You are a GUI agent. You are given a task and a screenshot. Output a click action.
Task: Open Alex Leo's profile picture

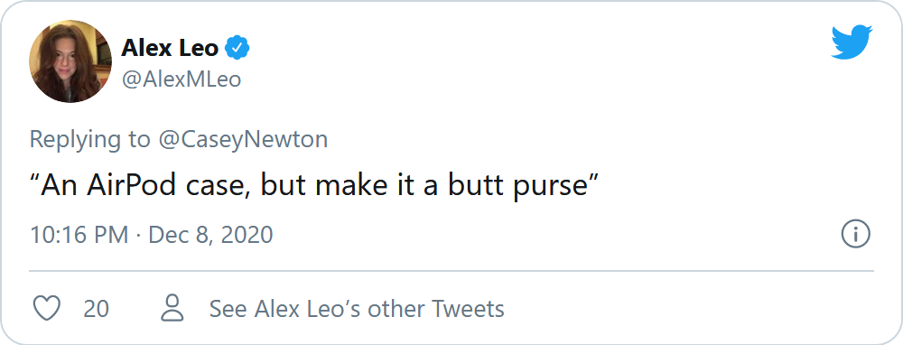pos(70,61)
